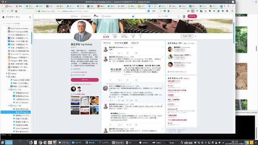Click volume icon in system tray
This screenshot has width=258, height=145.
pyautogui.click(x=219, y=143)
